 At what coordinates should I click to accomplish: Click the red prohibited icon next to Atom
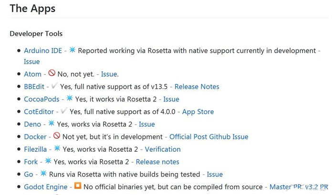[52, 73]
